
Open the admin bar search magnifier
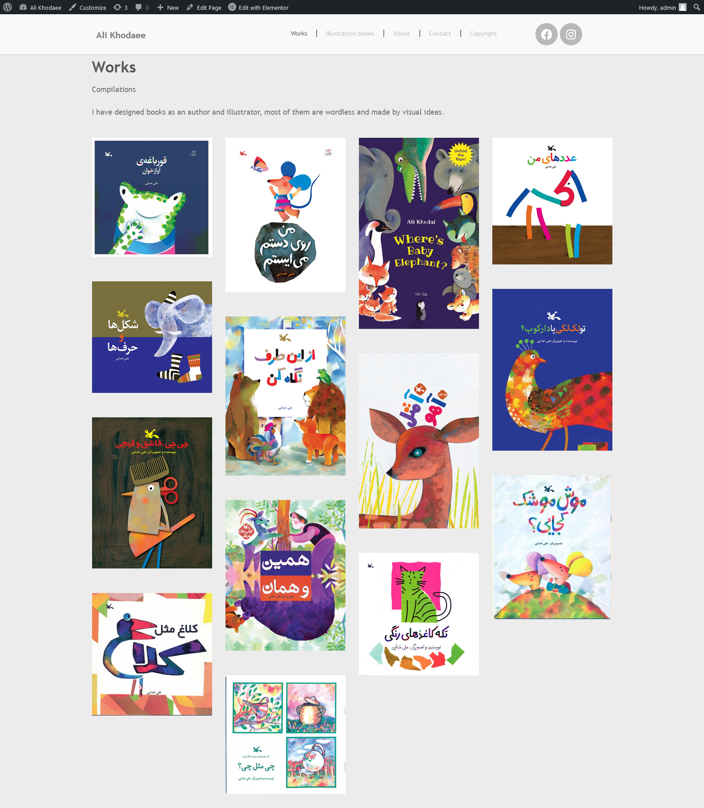[696, 7]
